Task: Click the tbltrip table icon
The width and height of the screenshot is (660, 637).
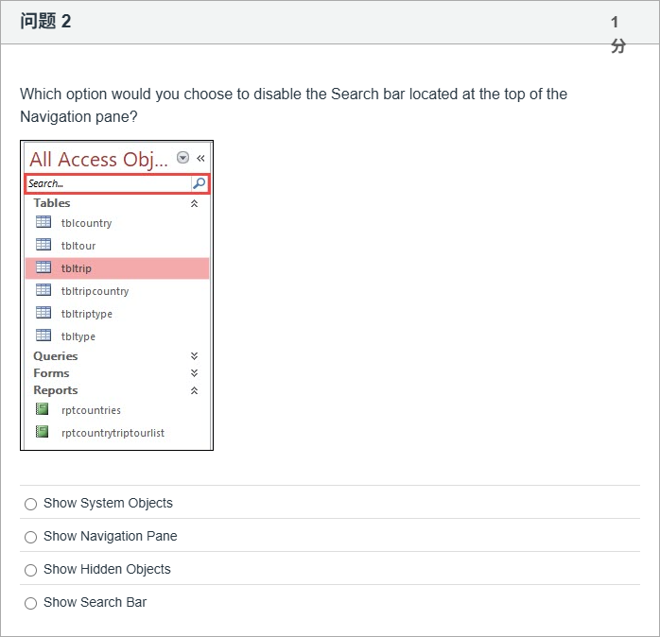Action: click(x=43, y=267)
